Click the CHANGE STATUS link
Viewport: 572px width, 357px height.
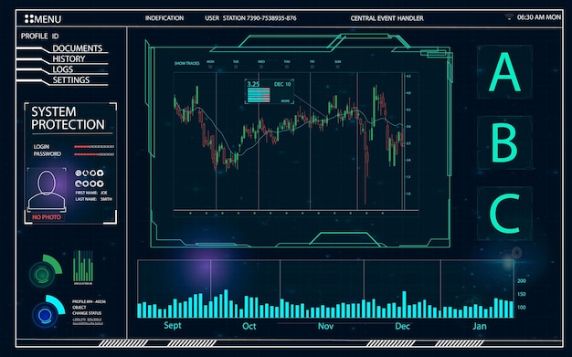(x=87, y=313)
